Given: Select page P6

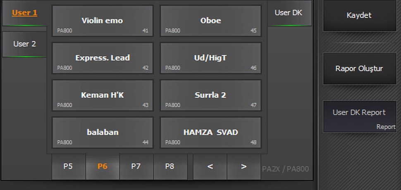Looking at the screenshot, I should click(x=102, y=166).
